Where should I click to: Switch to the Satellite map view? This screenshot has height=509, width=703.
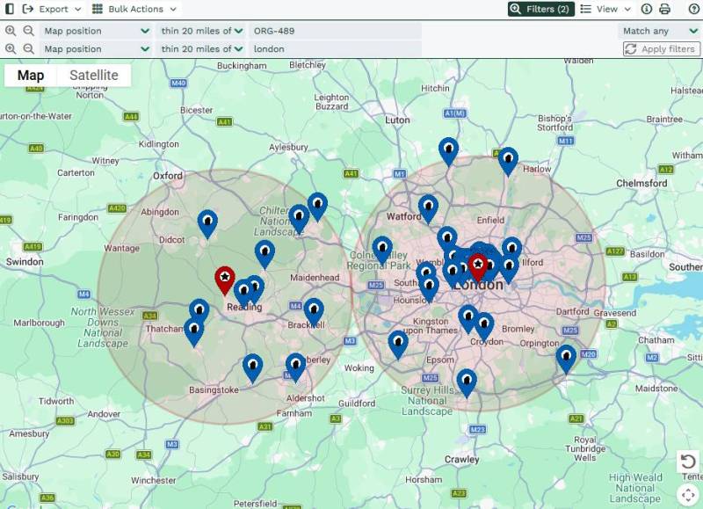94,76
